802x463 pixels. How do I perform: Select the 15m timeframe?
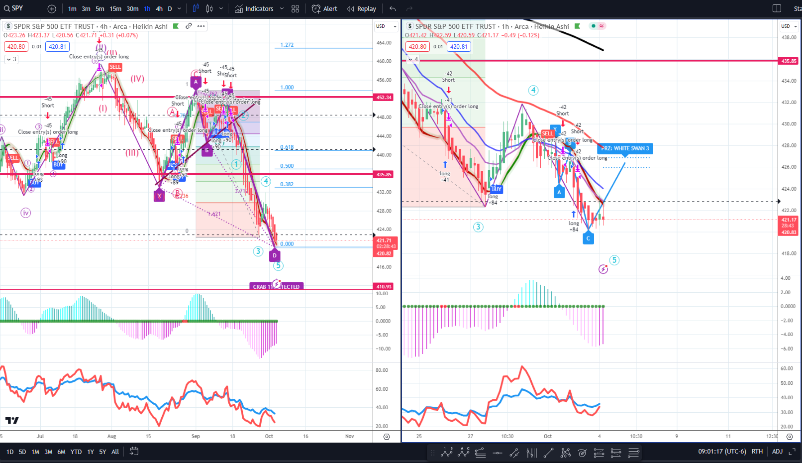coord(115,8)
